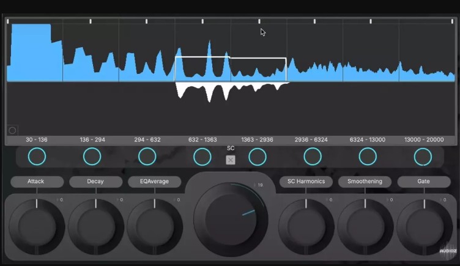Image resolution: width=460 pixels, height=266 pixels.
Task: Click the white selection box in spectrum
Action: [x=231, y=69]
